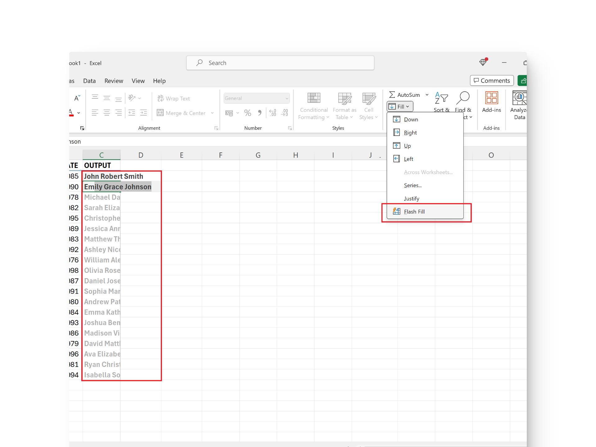Open the Comments pane
596x447 pixels.
click(x=492, y=80)
